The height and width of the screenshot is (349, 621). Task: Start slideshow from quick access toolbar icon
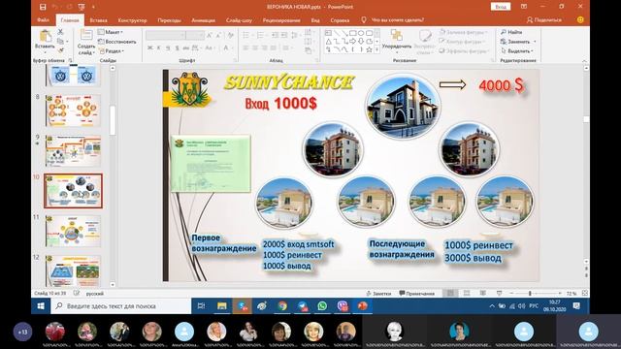click(82, 7)
